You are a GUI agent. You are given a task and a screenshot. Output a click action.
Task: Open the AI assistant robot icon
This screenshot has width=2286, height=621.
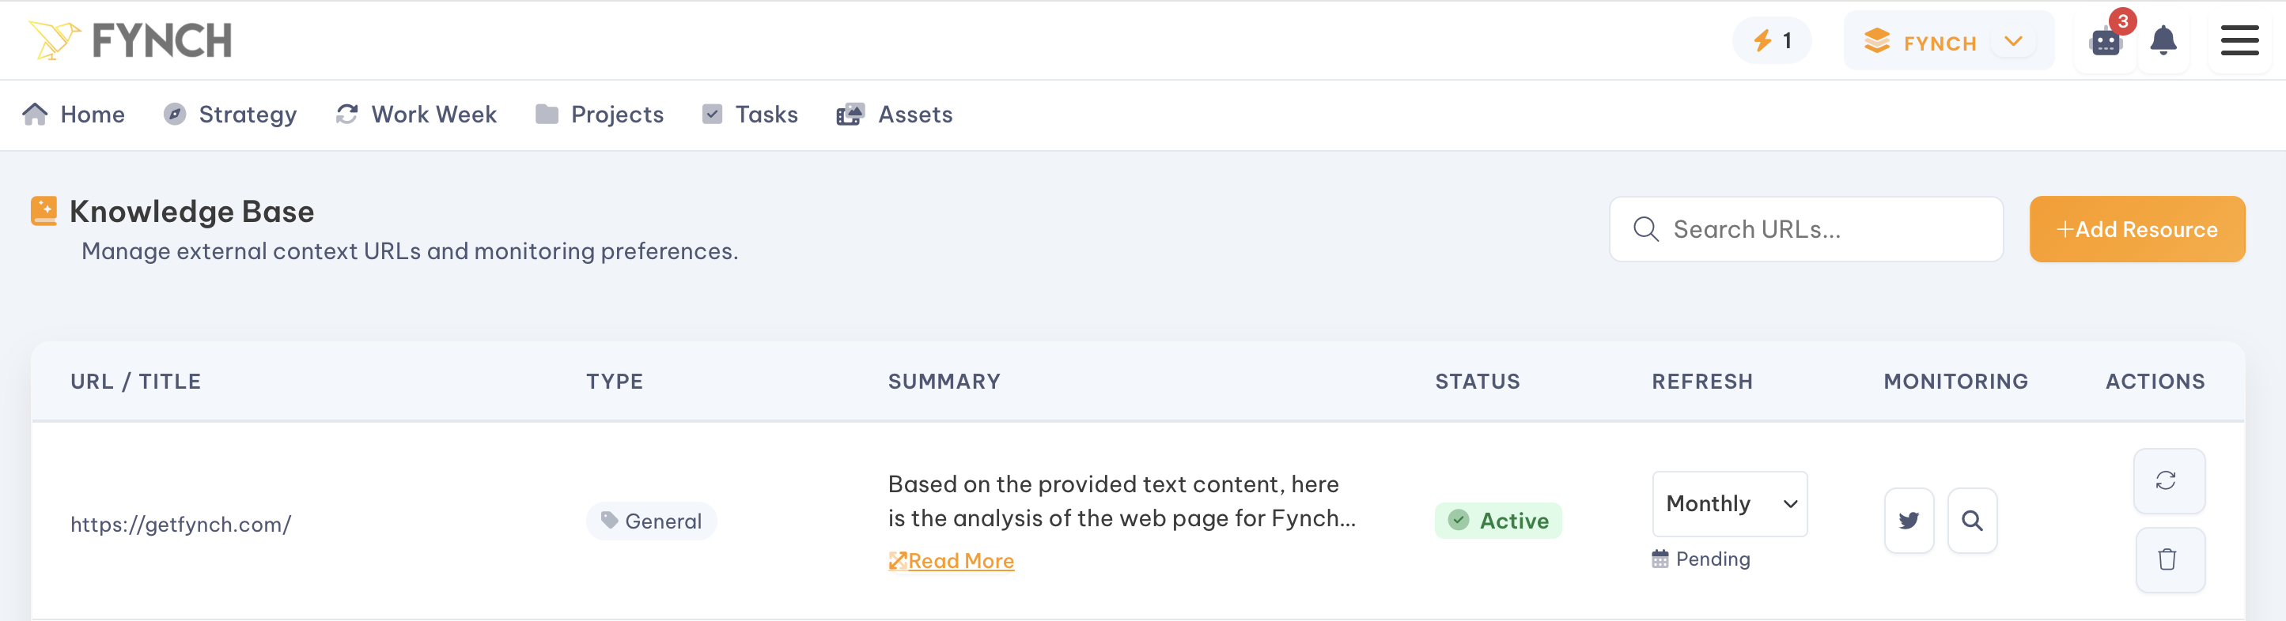[x=2104, y=41]
